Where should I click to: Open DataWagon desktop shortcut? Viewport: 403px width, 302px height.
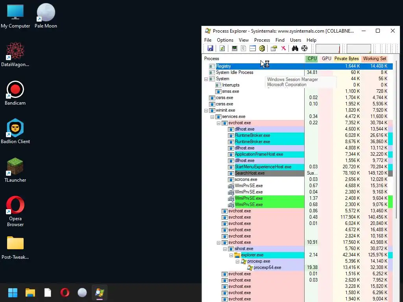click(x=15, y=54)
